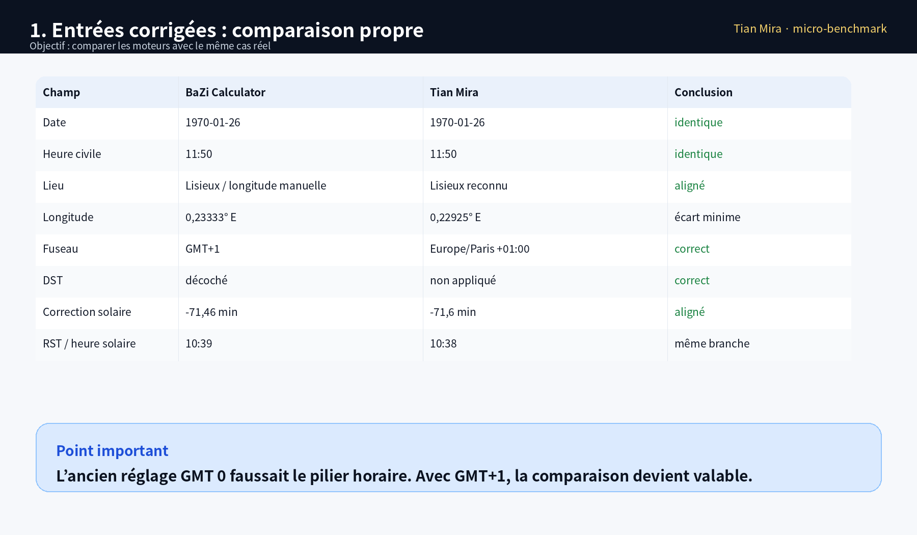Image resolution: width=917 pixels, height=535 pixels.
Task: Click 'identique' in the Heure civile row
Action: (698, 154)
